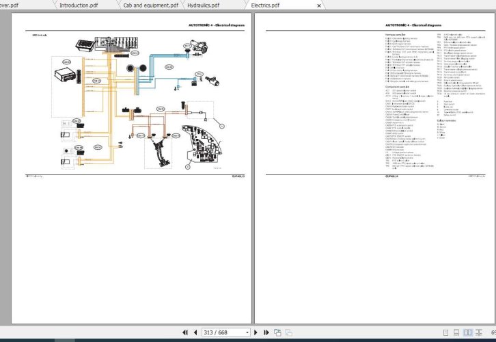This screenshot has height=342, width=496.
Task: Click the wiring diagram on left page
Action: point(138,103)
